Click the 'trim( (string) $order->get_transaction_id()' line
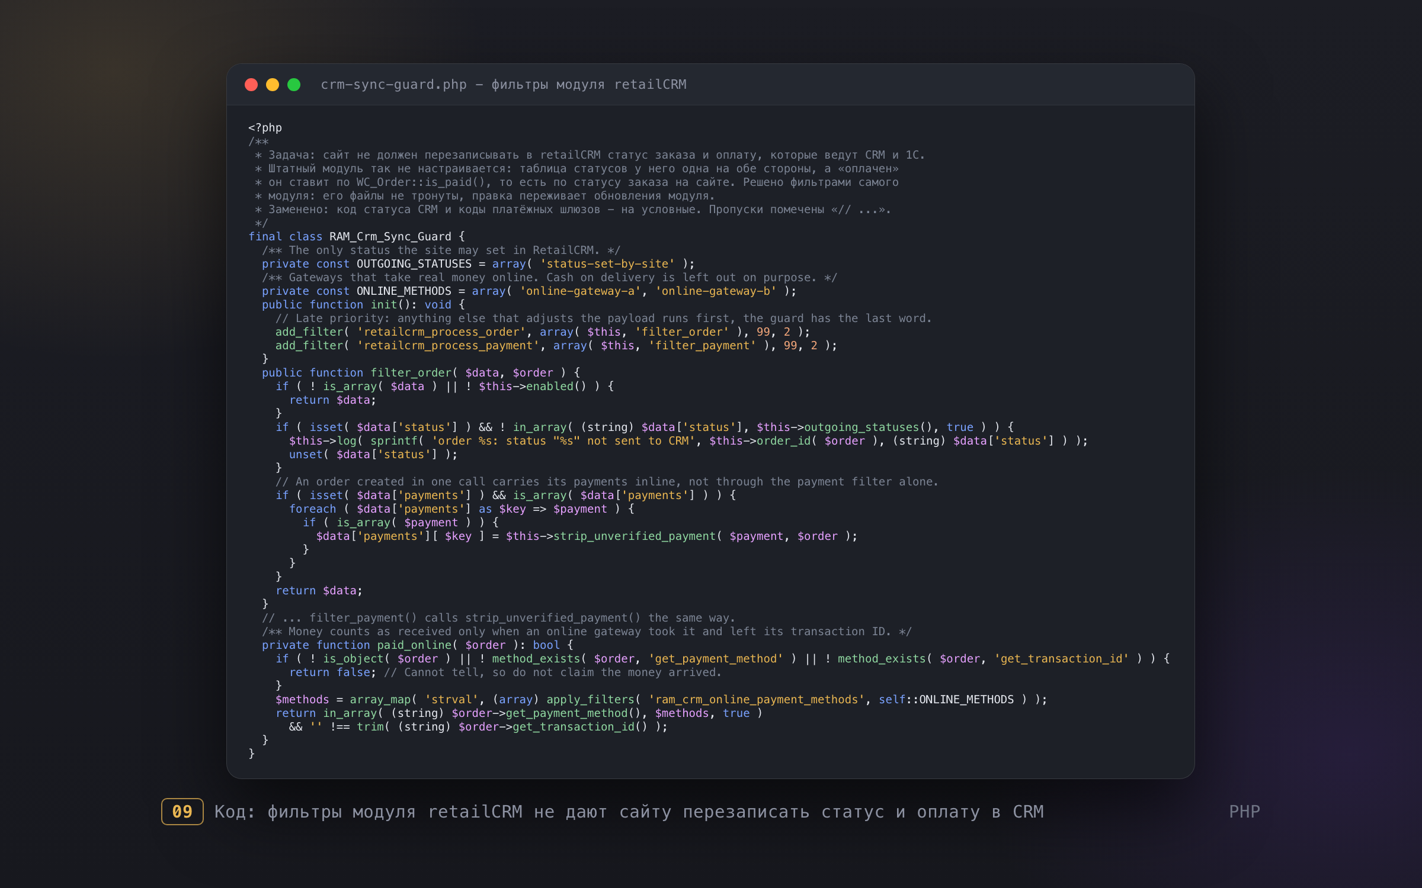1422x888 pixels. [x=478, y=727]
